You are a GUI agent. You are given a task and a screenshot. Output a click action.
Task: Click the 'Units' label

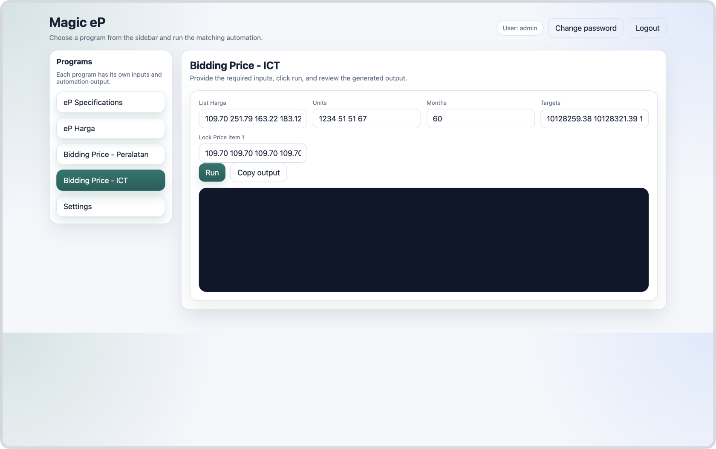[320, 103]
